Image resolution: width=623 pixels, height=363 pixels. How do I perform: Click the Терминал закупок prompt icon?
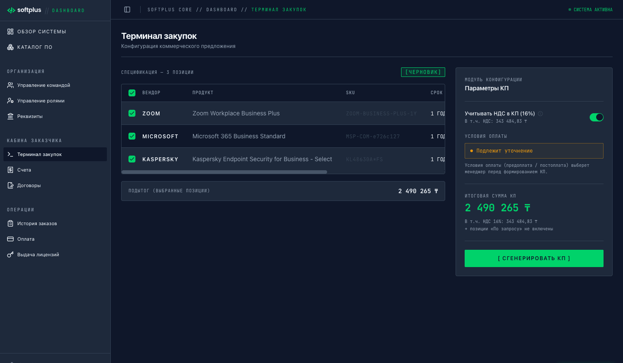pyautogui.click(x=10, y=154)
